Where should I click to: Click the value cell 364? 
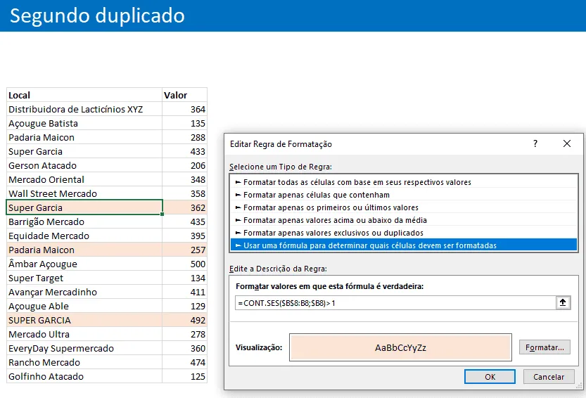click(x=184, y=109)
